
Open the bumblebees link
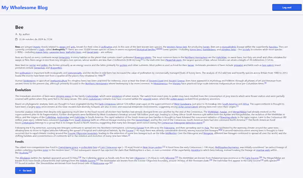[209, 50]
